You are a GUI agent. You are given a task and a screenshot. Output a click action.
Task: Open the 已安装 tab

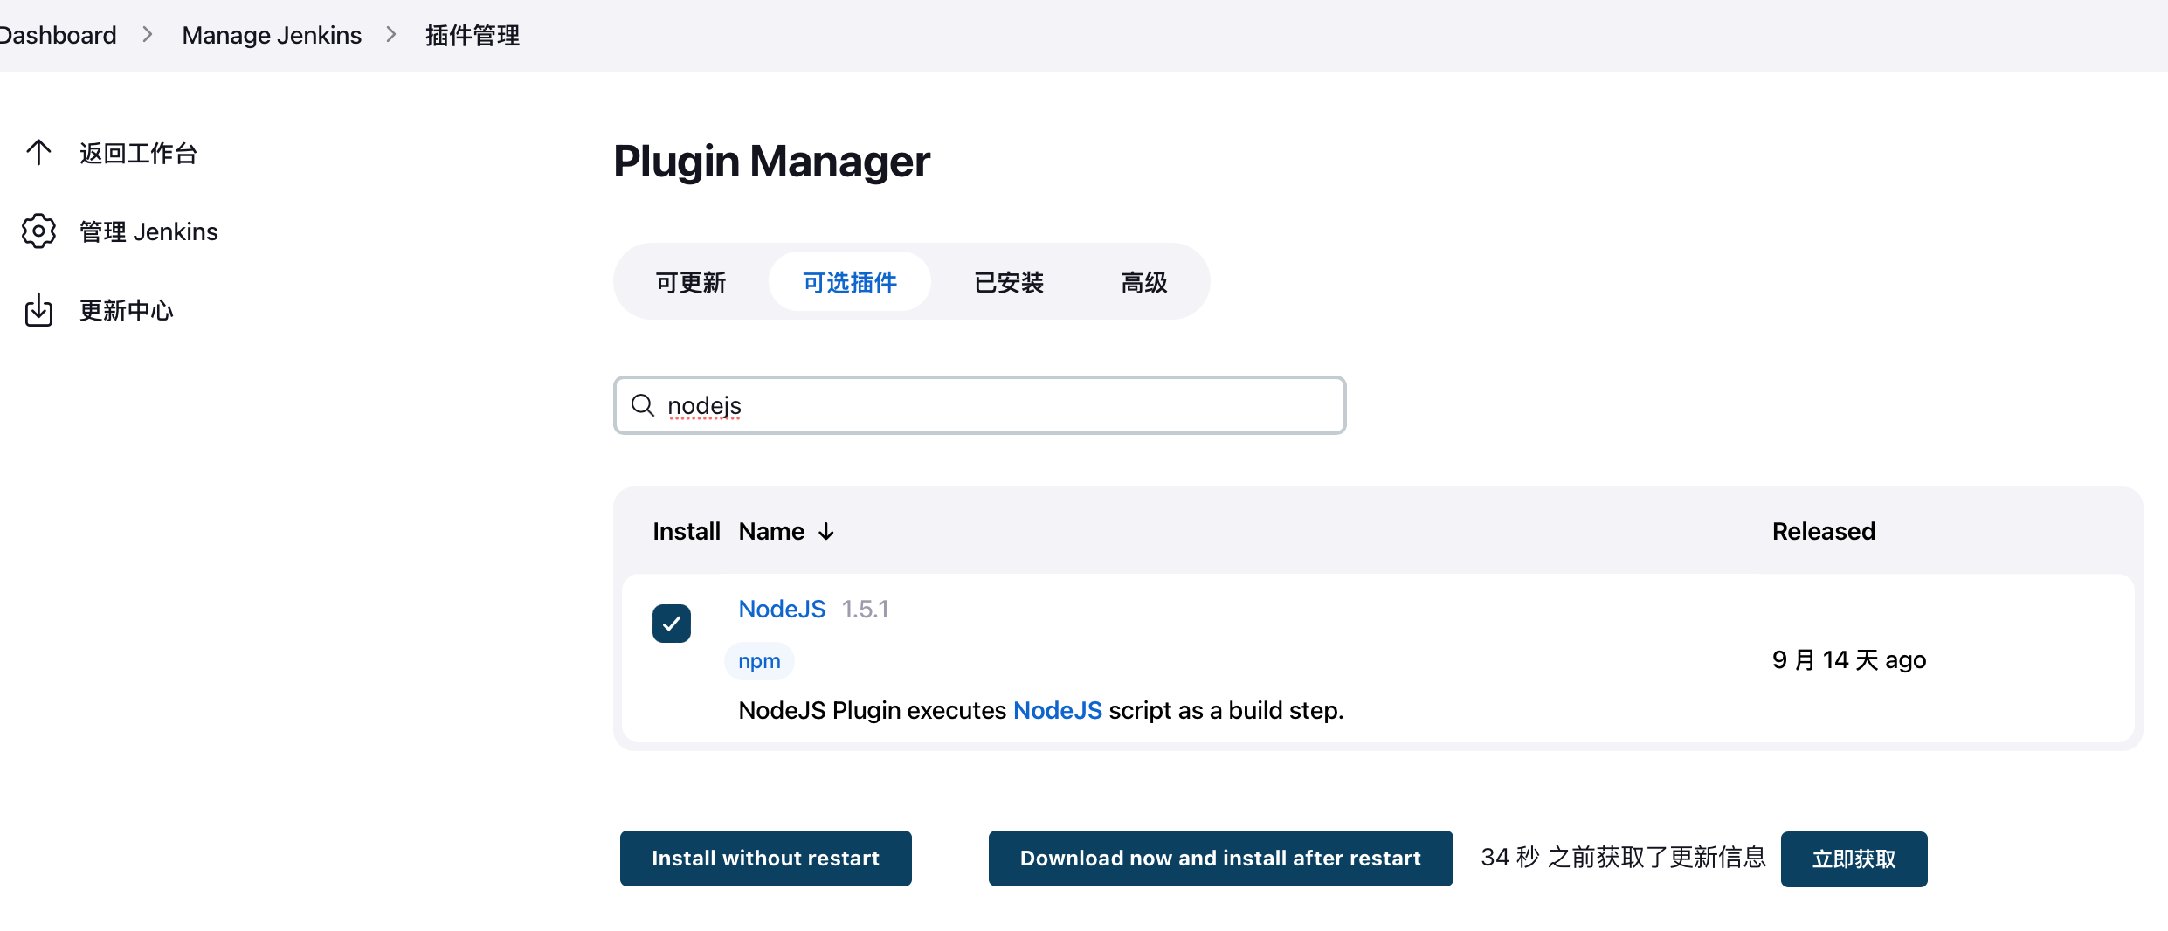[1009, 282]
